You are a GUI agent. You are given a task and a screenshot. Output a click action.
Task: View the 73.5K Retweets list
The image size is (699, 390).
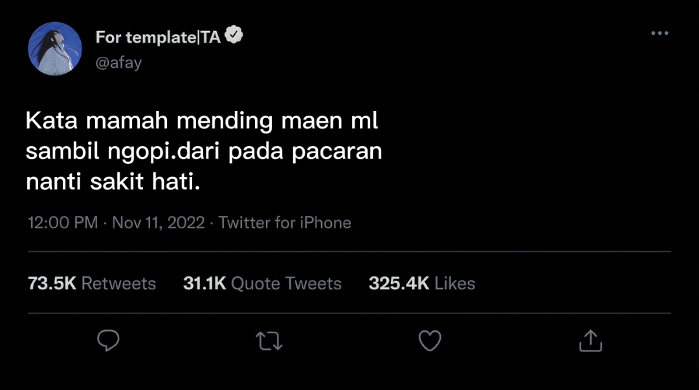[92, 283]
